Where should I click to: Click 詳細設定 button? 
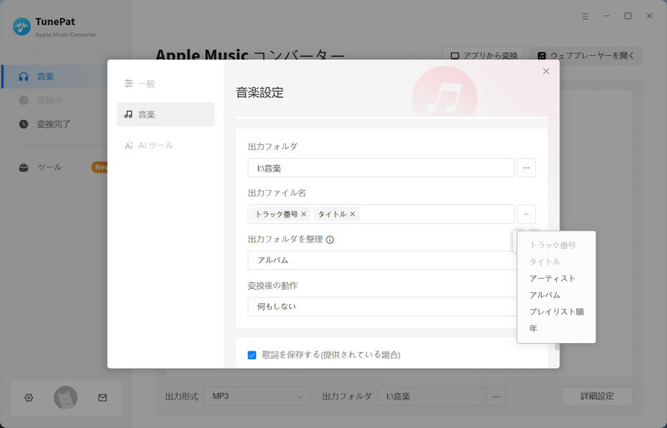[x=597, y=396]
